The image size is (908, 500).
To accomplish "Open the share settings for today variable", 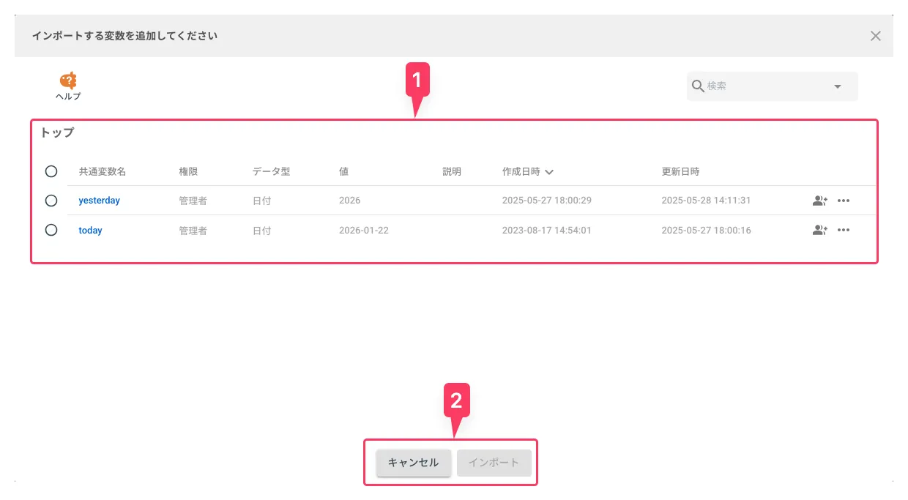I will pos(819,229).
